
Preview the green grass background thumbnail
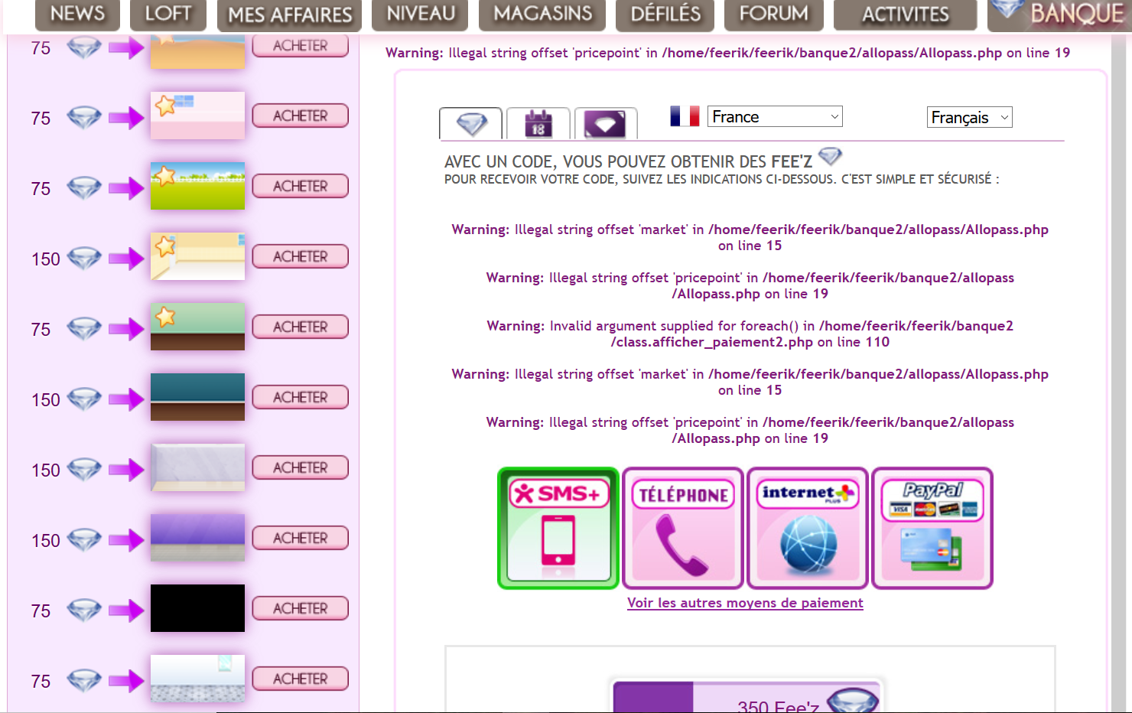(197, 186)
